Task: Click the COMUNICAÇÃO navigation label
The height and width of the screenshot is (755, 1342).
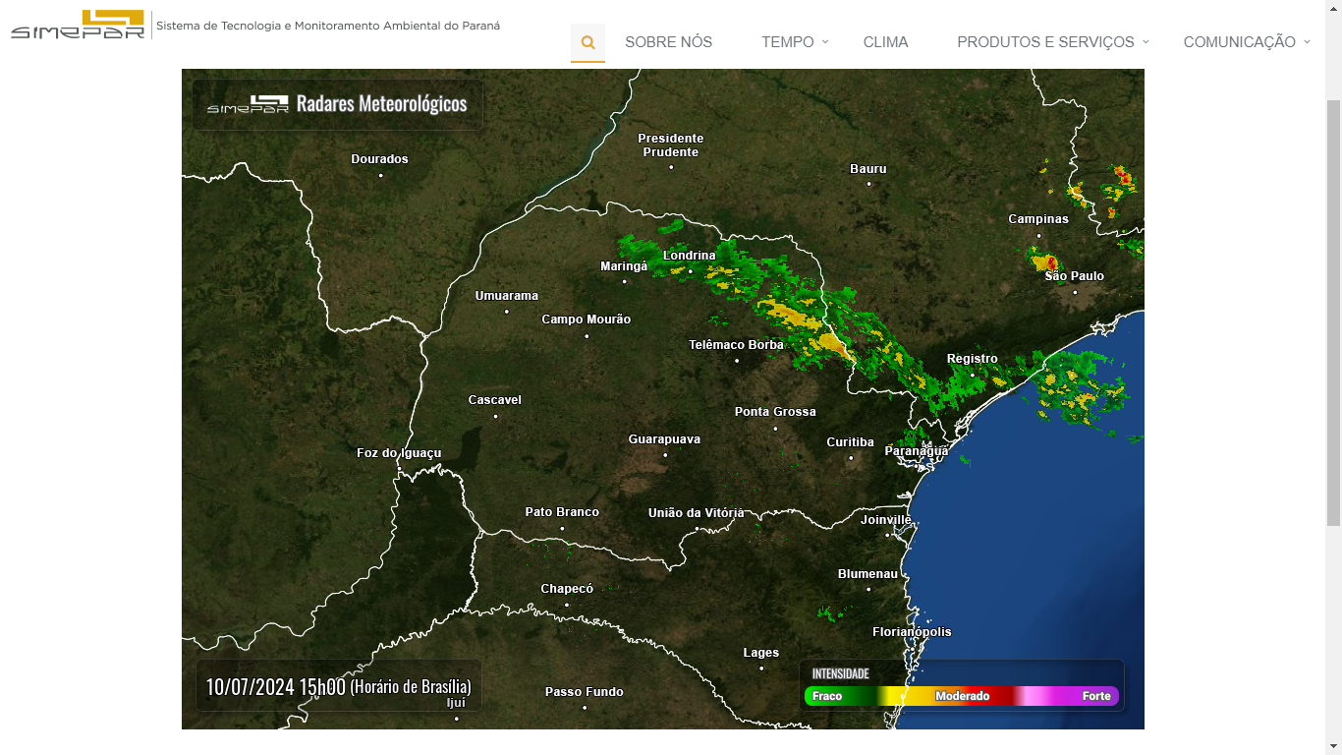Action: tap(1240, 42)
